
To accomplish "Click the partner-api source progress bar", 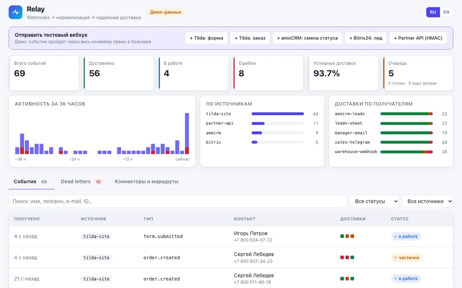I will [x=278, y=123].
